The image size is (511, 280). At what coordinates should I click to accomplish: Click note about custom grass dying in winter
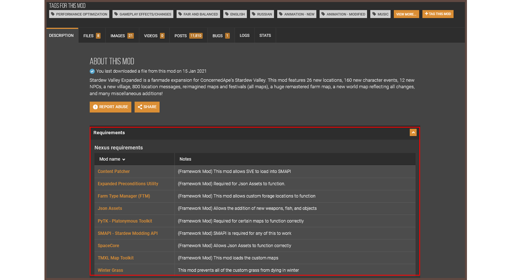pos(238,270)
